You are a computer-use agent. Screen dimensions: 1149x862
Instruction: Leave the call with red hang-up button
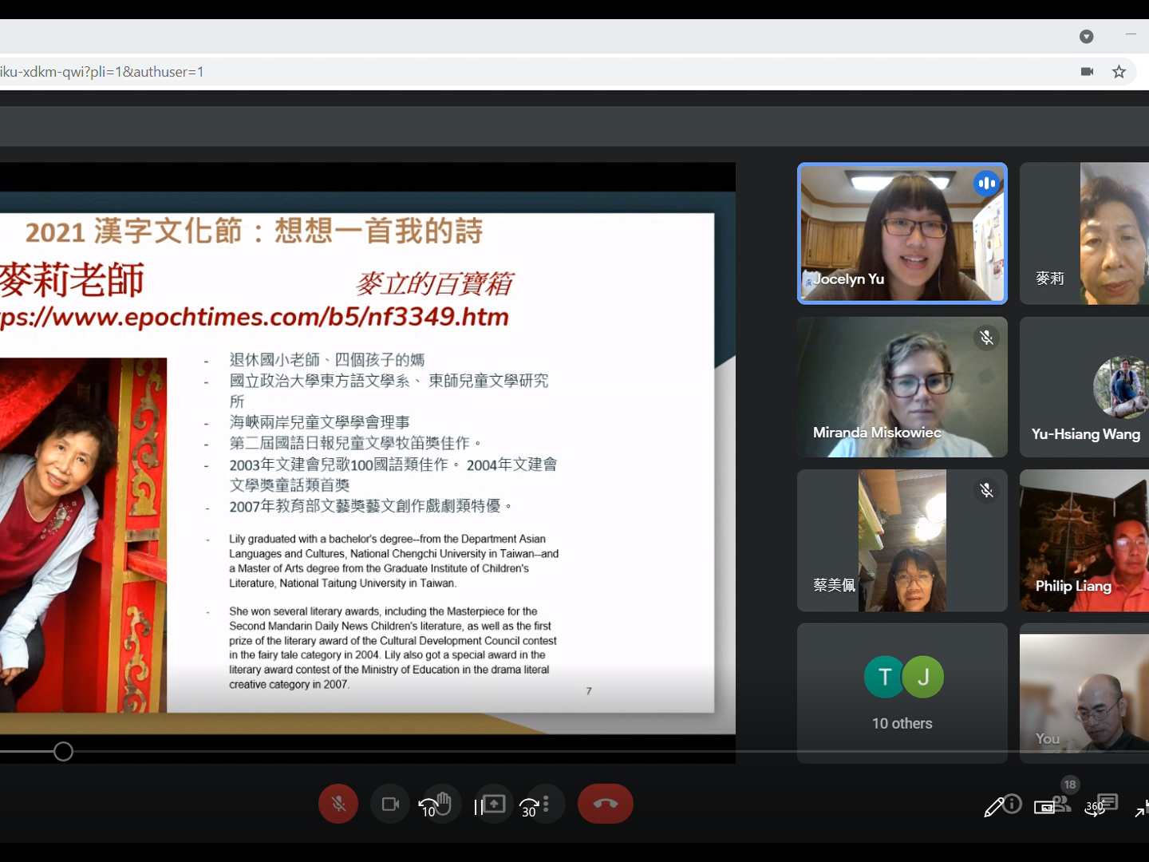[x=605, y=804]
